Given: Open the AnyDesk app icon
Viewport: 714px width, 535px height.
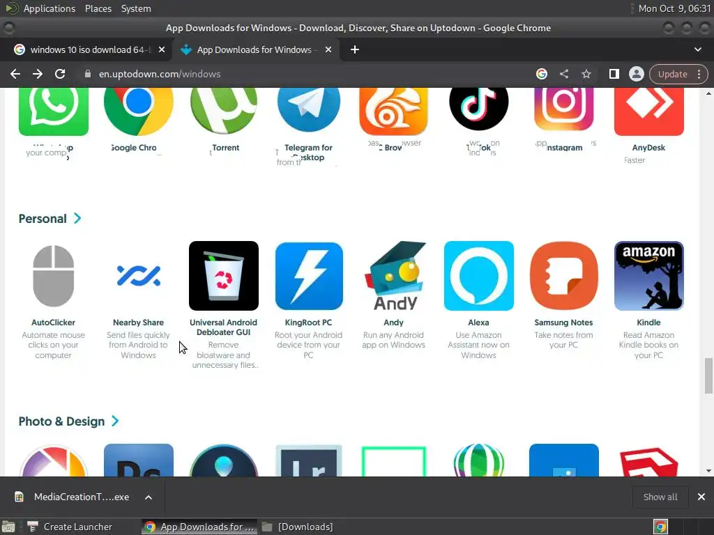Looking at the screenshot, I should 649,112.
